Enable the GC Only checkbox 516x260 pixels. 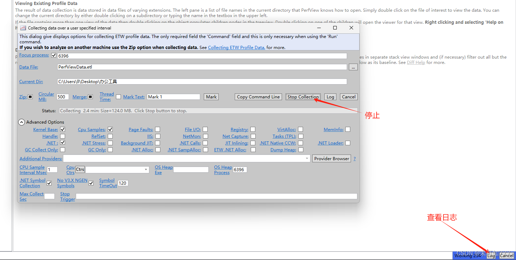(x=110, y=150)
